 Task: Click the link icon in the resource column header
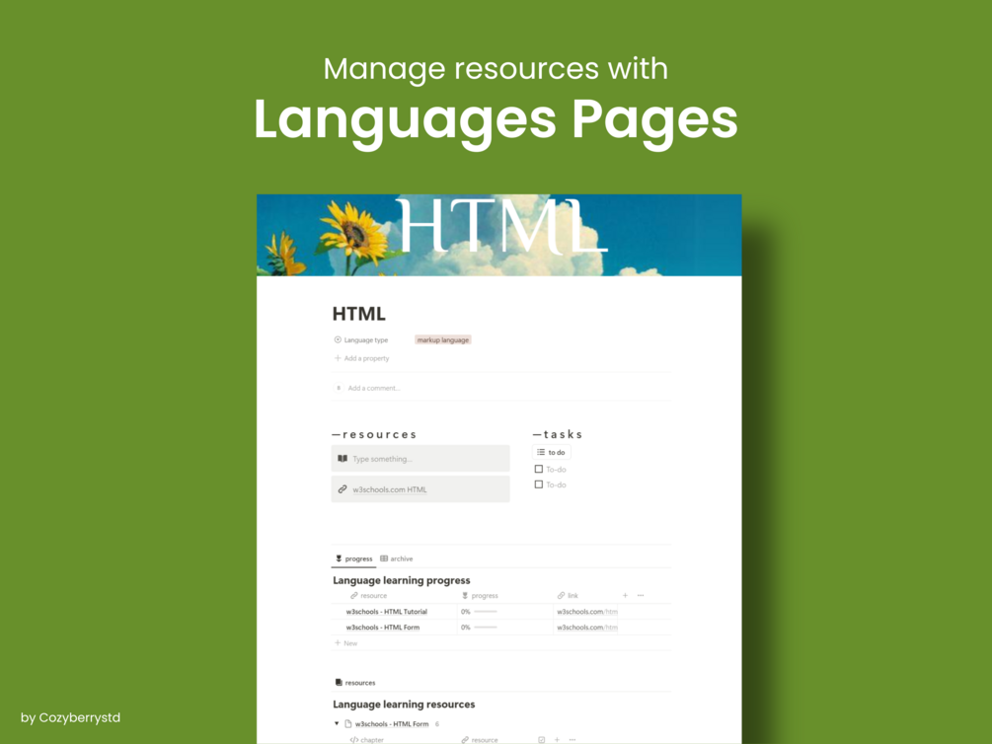(x=354, y=595)
